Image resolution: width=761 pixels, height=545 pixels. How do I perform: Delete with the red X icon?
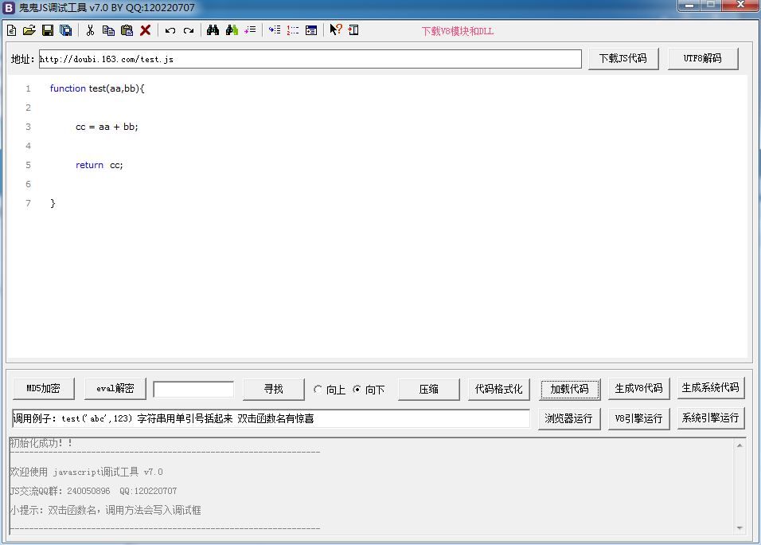point(145,30)
